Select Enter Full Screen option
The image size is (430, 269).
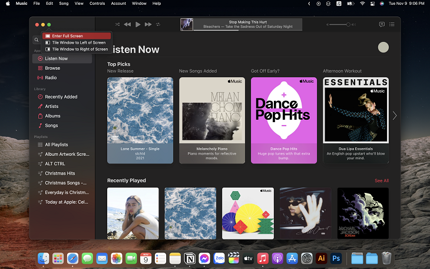[x=77, y=36]
